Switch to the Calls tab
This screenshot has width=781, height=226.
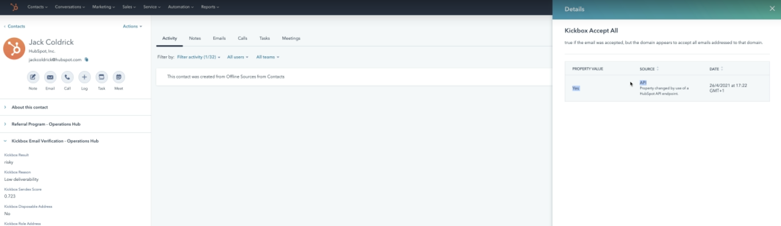[242, 38]
